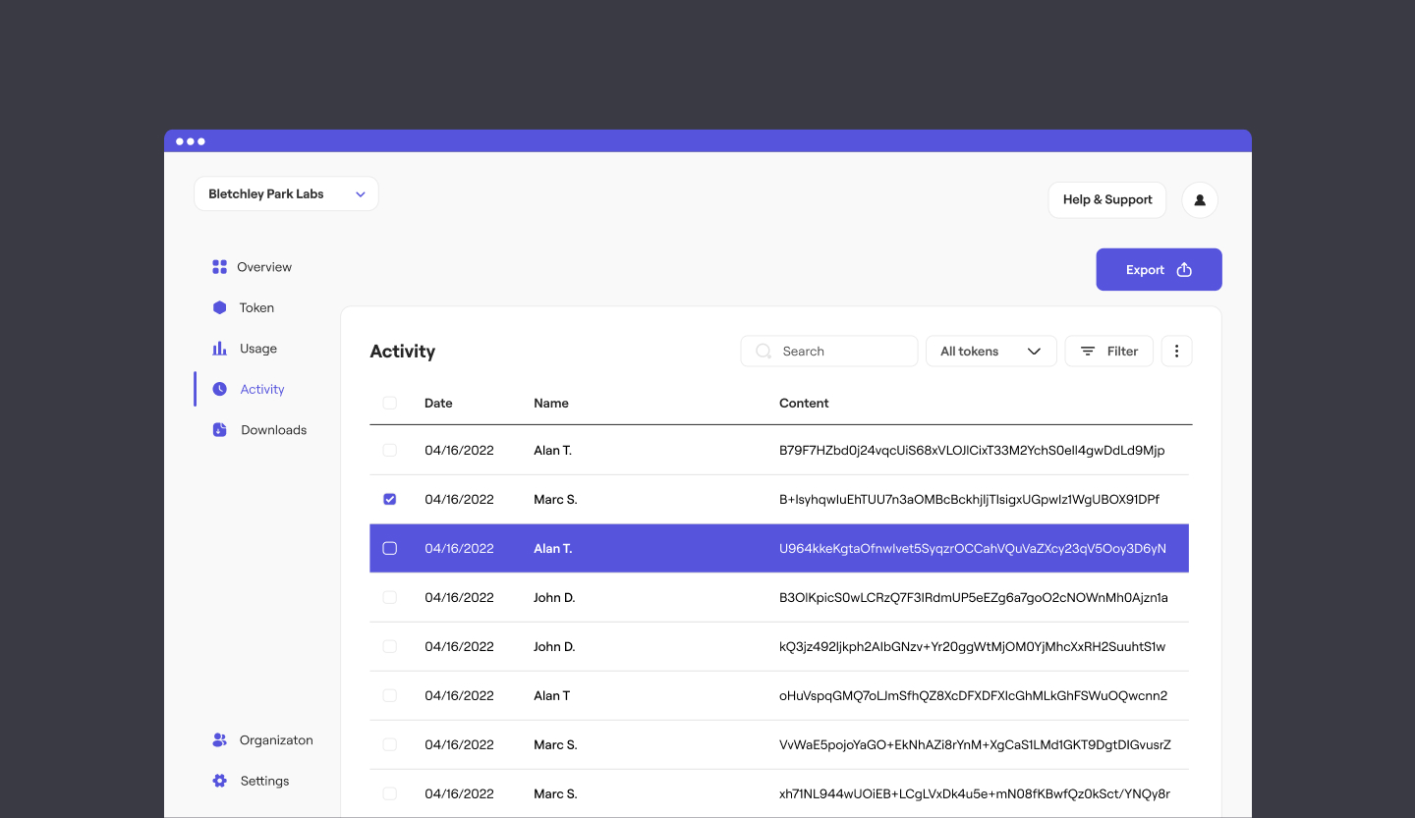Click content starting B+IsyhqwIuEhTUU7n3a
1415x818 pixels.
969,499
